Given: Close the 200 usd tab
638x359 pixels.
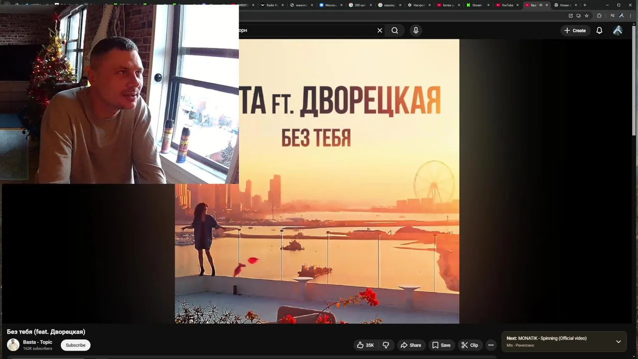Looking at the screenshot, I should pyautogui.click(x=371, y=5).
